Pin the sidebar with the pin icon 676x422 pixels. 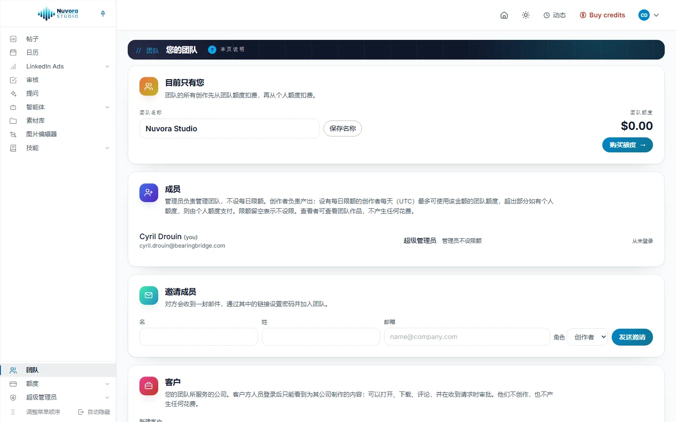(x=103, y=14)
